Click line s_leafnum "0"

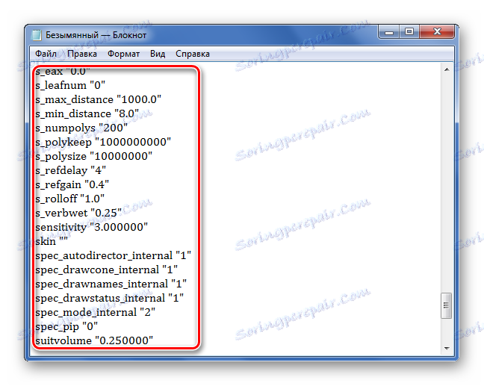point(70,85)
